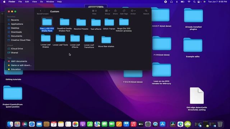230x129 pixels.
Task: Open the Finder menu
Action: pyautogui.click(x=12, y=2)
